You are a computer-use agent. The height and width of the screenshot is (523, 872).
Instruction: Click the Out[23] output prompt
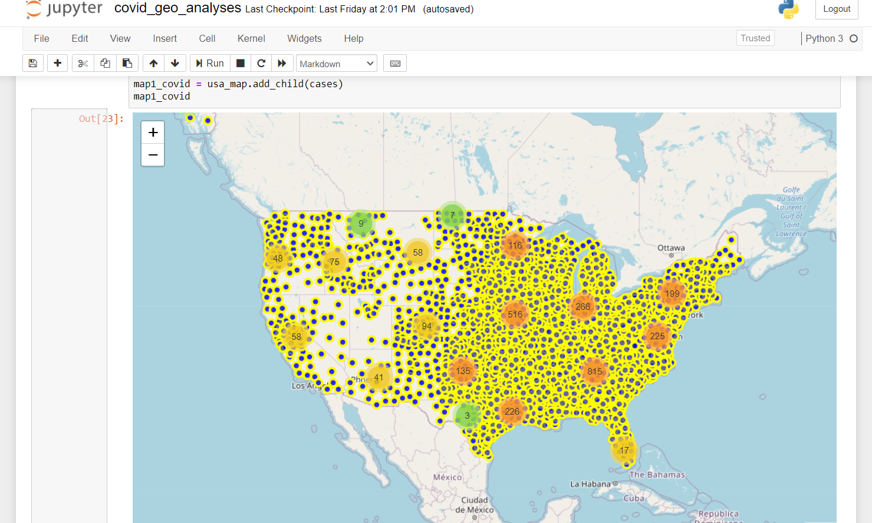(x=101, y=119)
